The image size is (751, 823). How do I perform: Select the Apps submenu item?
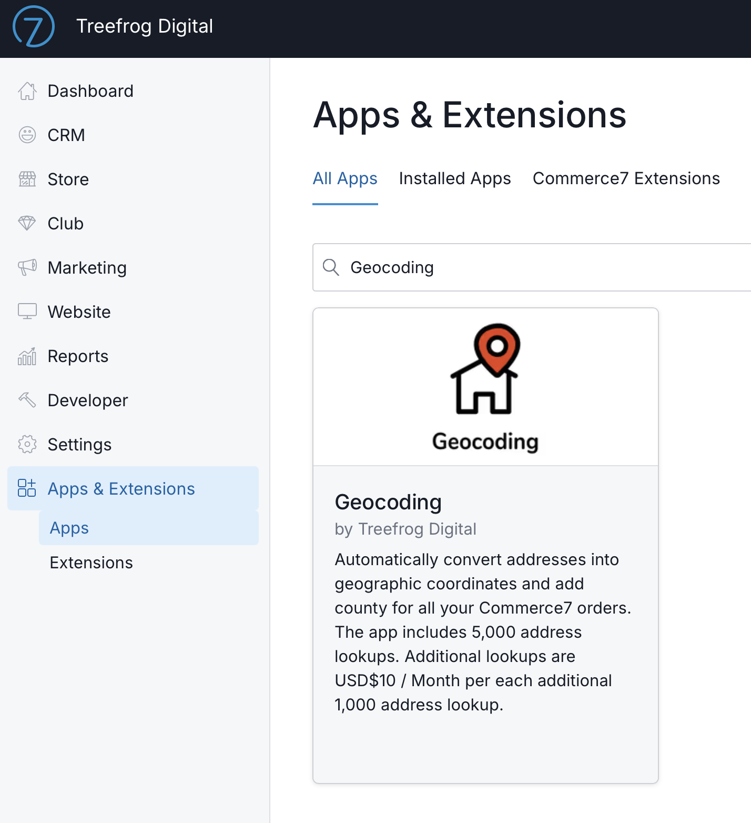coord(149,528)
